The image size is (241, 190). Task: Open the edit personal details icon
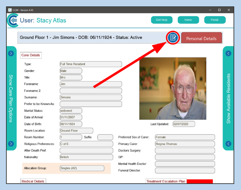click(x=173, y=38)
